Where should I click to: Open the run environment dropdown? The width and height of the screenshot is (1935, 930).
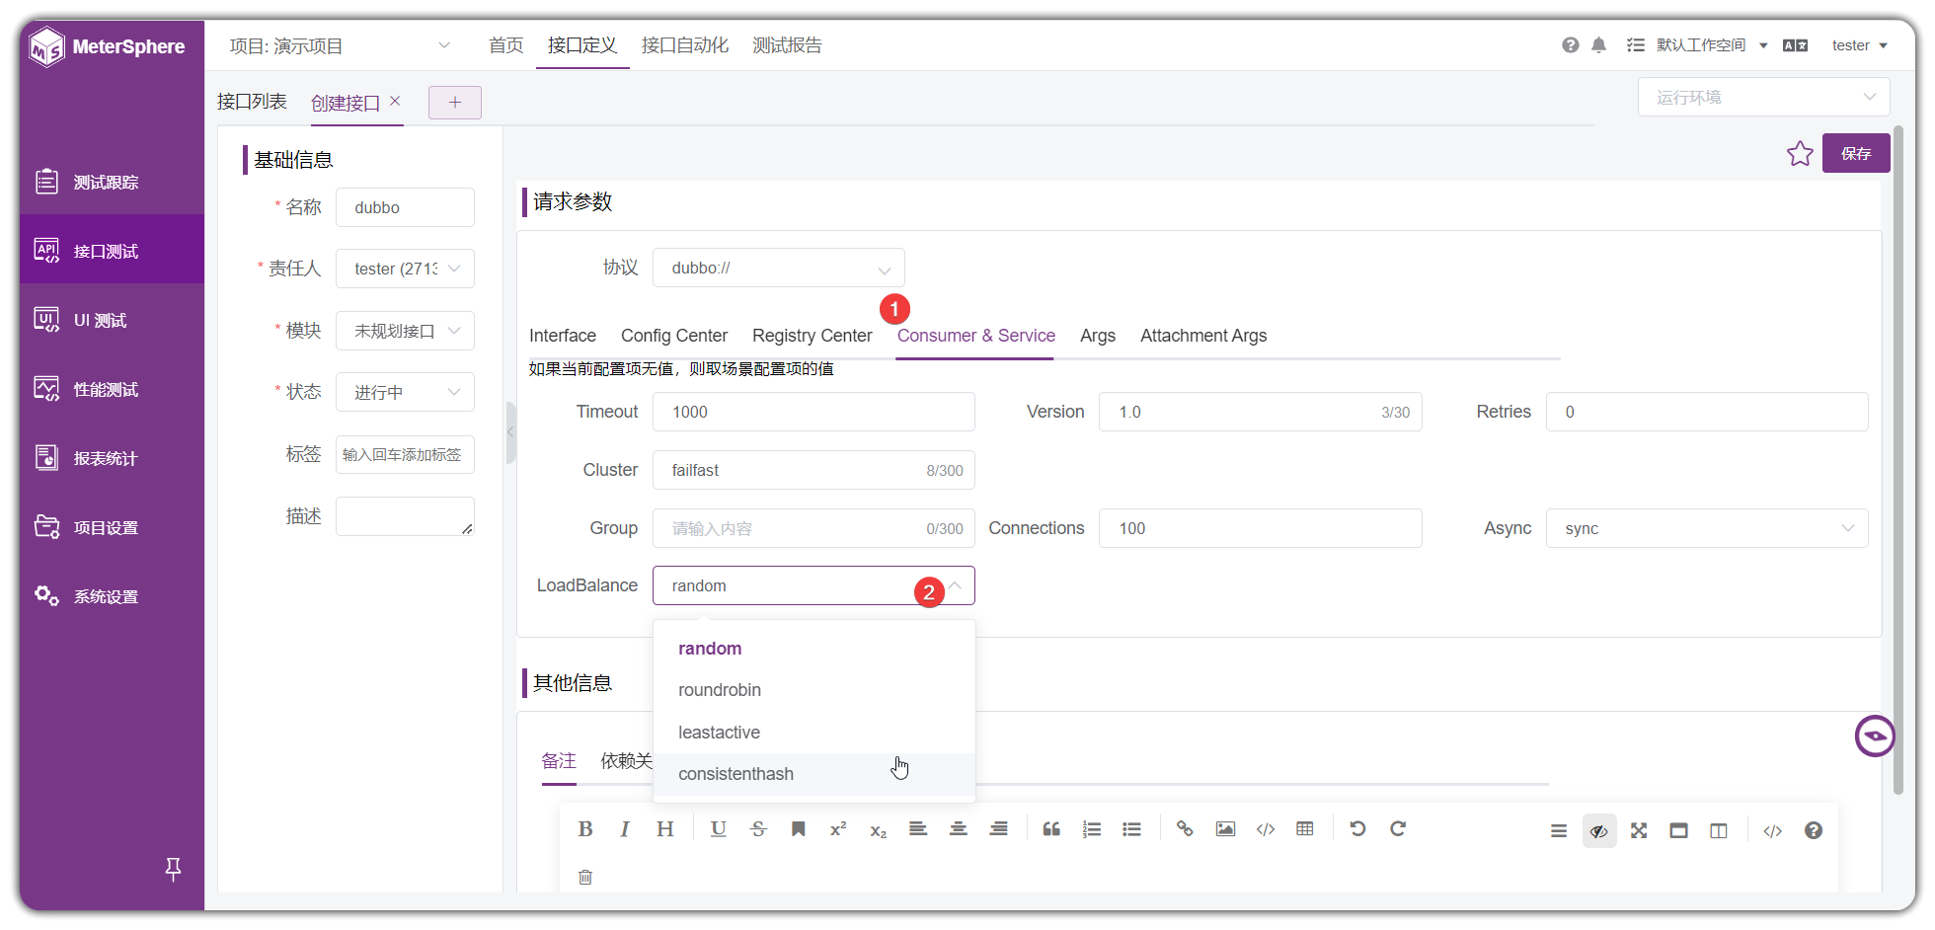point(1764,98)
